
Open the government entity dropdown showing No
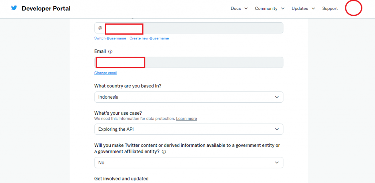pyautogui.click(x=189, y=163)
